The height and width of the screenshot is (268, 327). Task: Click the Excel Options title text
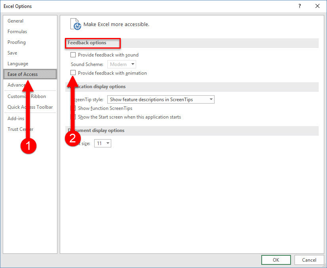click(18, 6)
